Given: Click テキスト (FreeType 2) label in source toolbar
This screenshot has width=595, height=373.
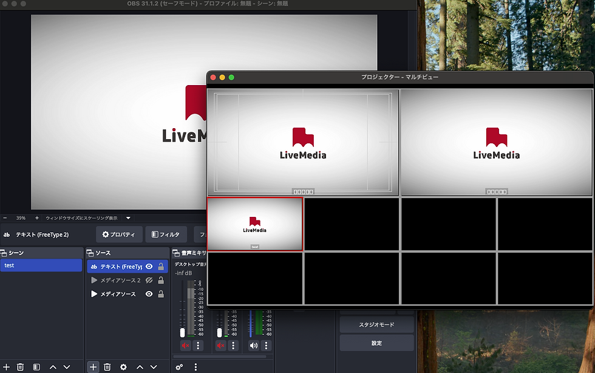Looking at the screenshot, I should tap(42, 234).
